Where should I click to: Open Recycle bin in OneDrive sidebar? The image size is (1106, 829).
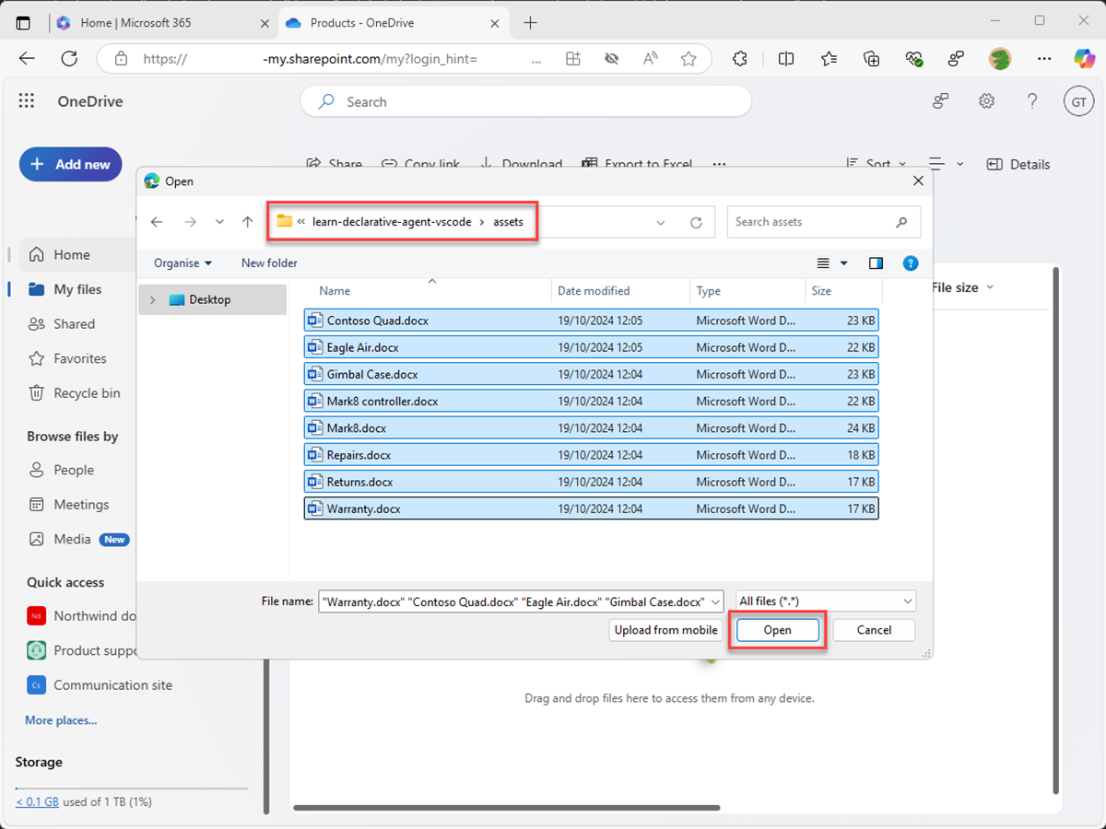(87, 393)
